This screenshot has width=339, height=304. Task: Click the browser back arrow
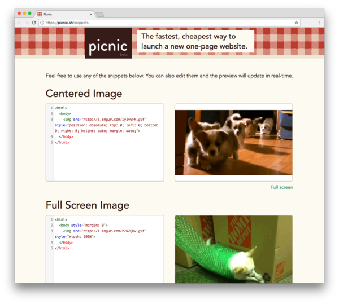click(19, 23)
